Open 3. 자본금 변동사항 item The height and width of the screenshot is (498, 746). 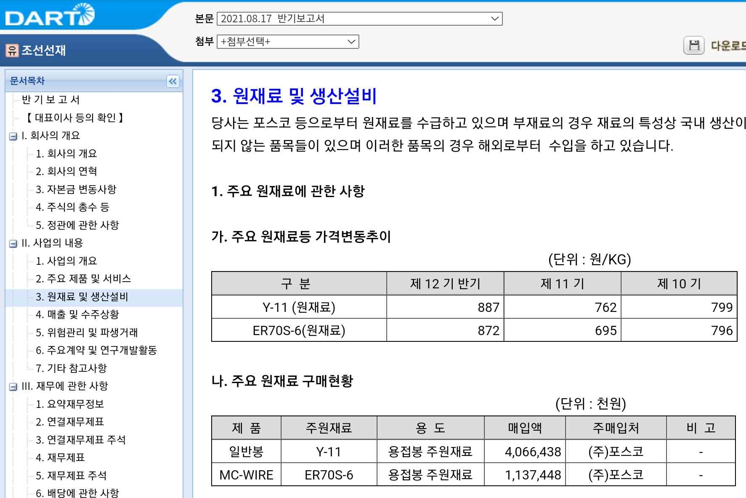click(76, 189)
